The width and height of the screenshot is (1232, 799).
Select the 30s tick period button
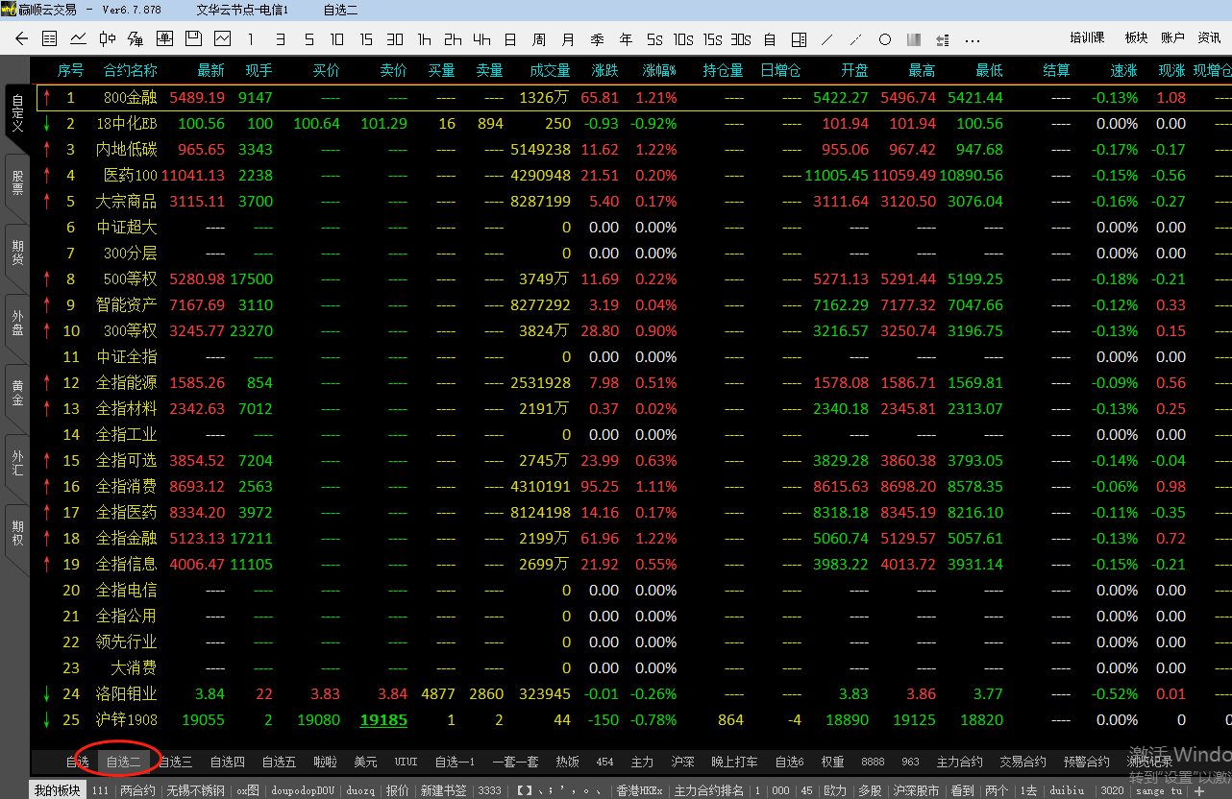pyautogui.click(x=741, y=39)
